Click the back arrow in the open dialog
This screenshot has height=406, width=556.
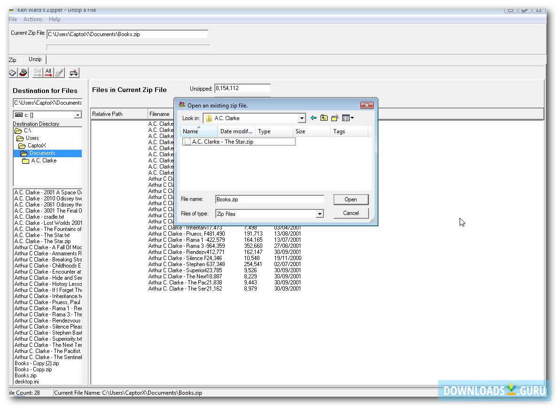click(313, 118)
